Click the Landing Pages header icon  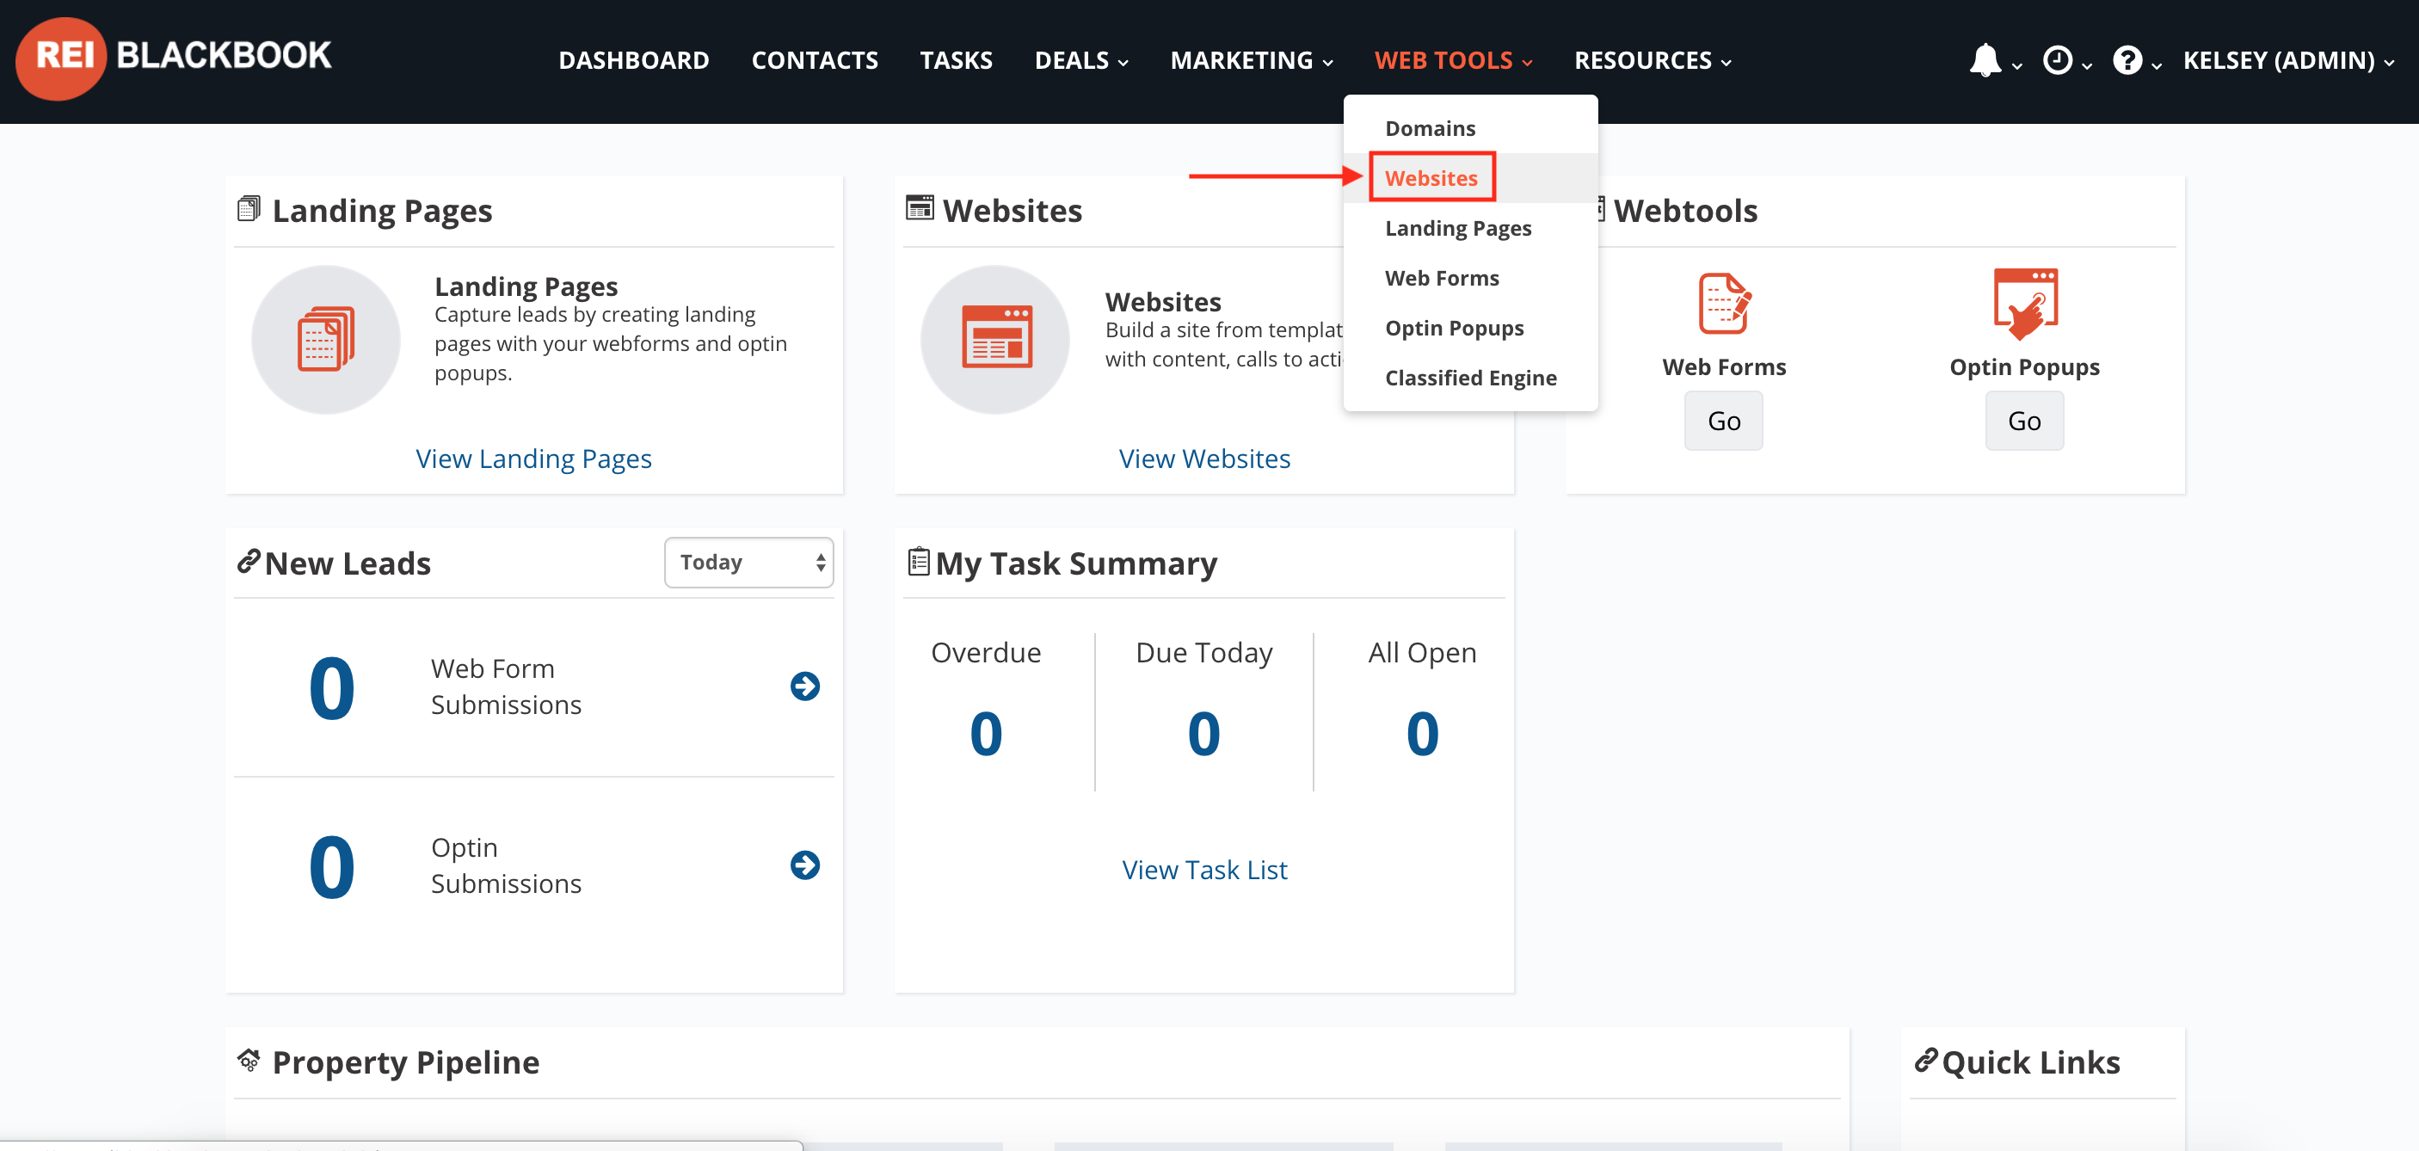[x=249, y=208]
